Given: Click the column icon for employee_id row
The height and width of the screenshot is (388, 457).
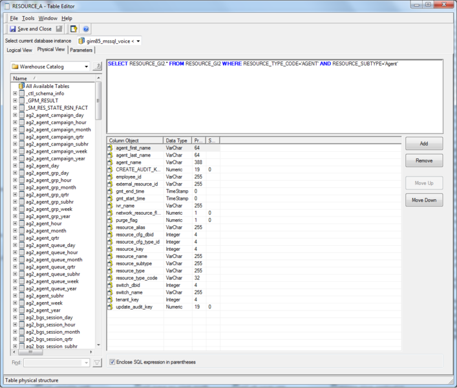Looking at the screenshot, I should click(x=110, y=177).
